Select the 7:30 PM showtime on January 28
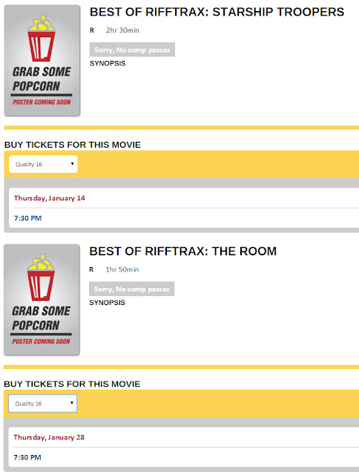Screen dimensions: 359x475 pyautogui.click(x=27, y=457)
